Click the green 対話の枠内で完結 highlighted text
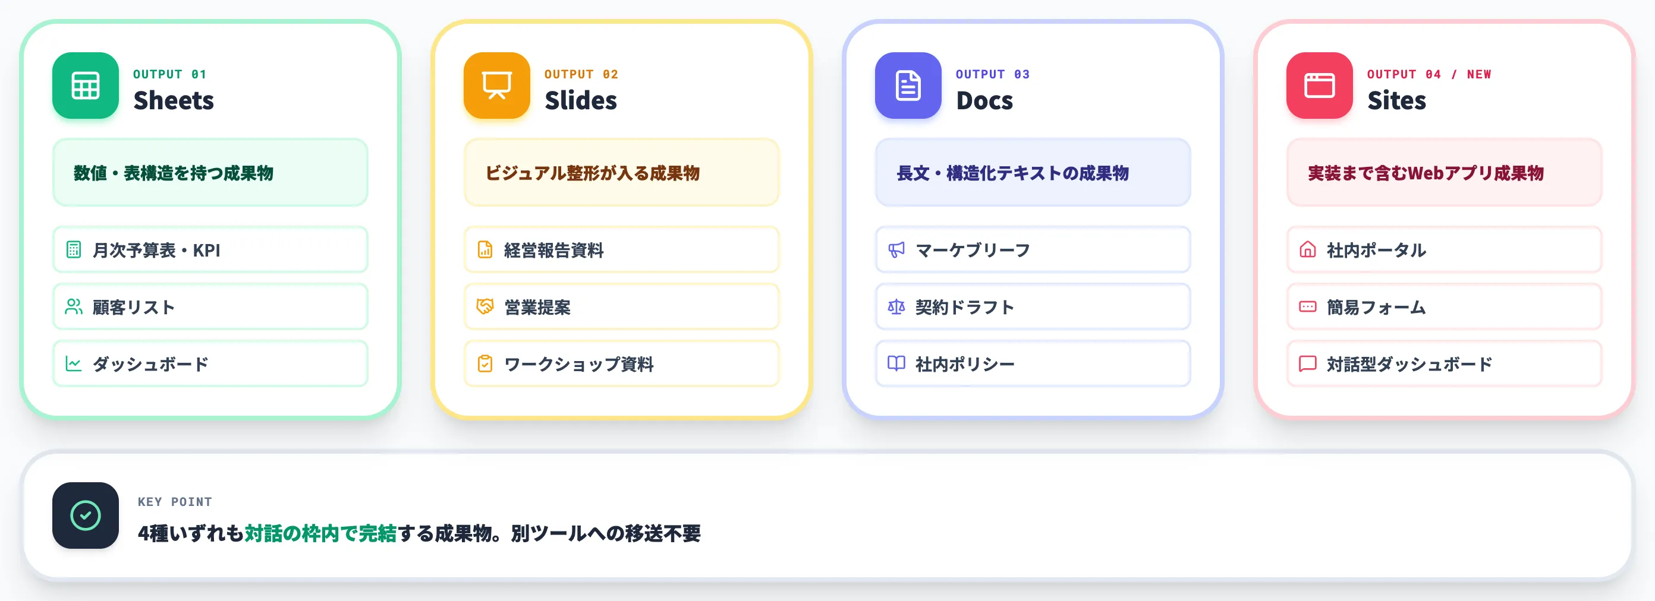 point(320,533)
